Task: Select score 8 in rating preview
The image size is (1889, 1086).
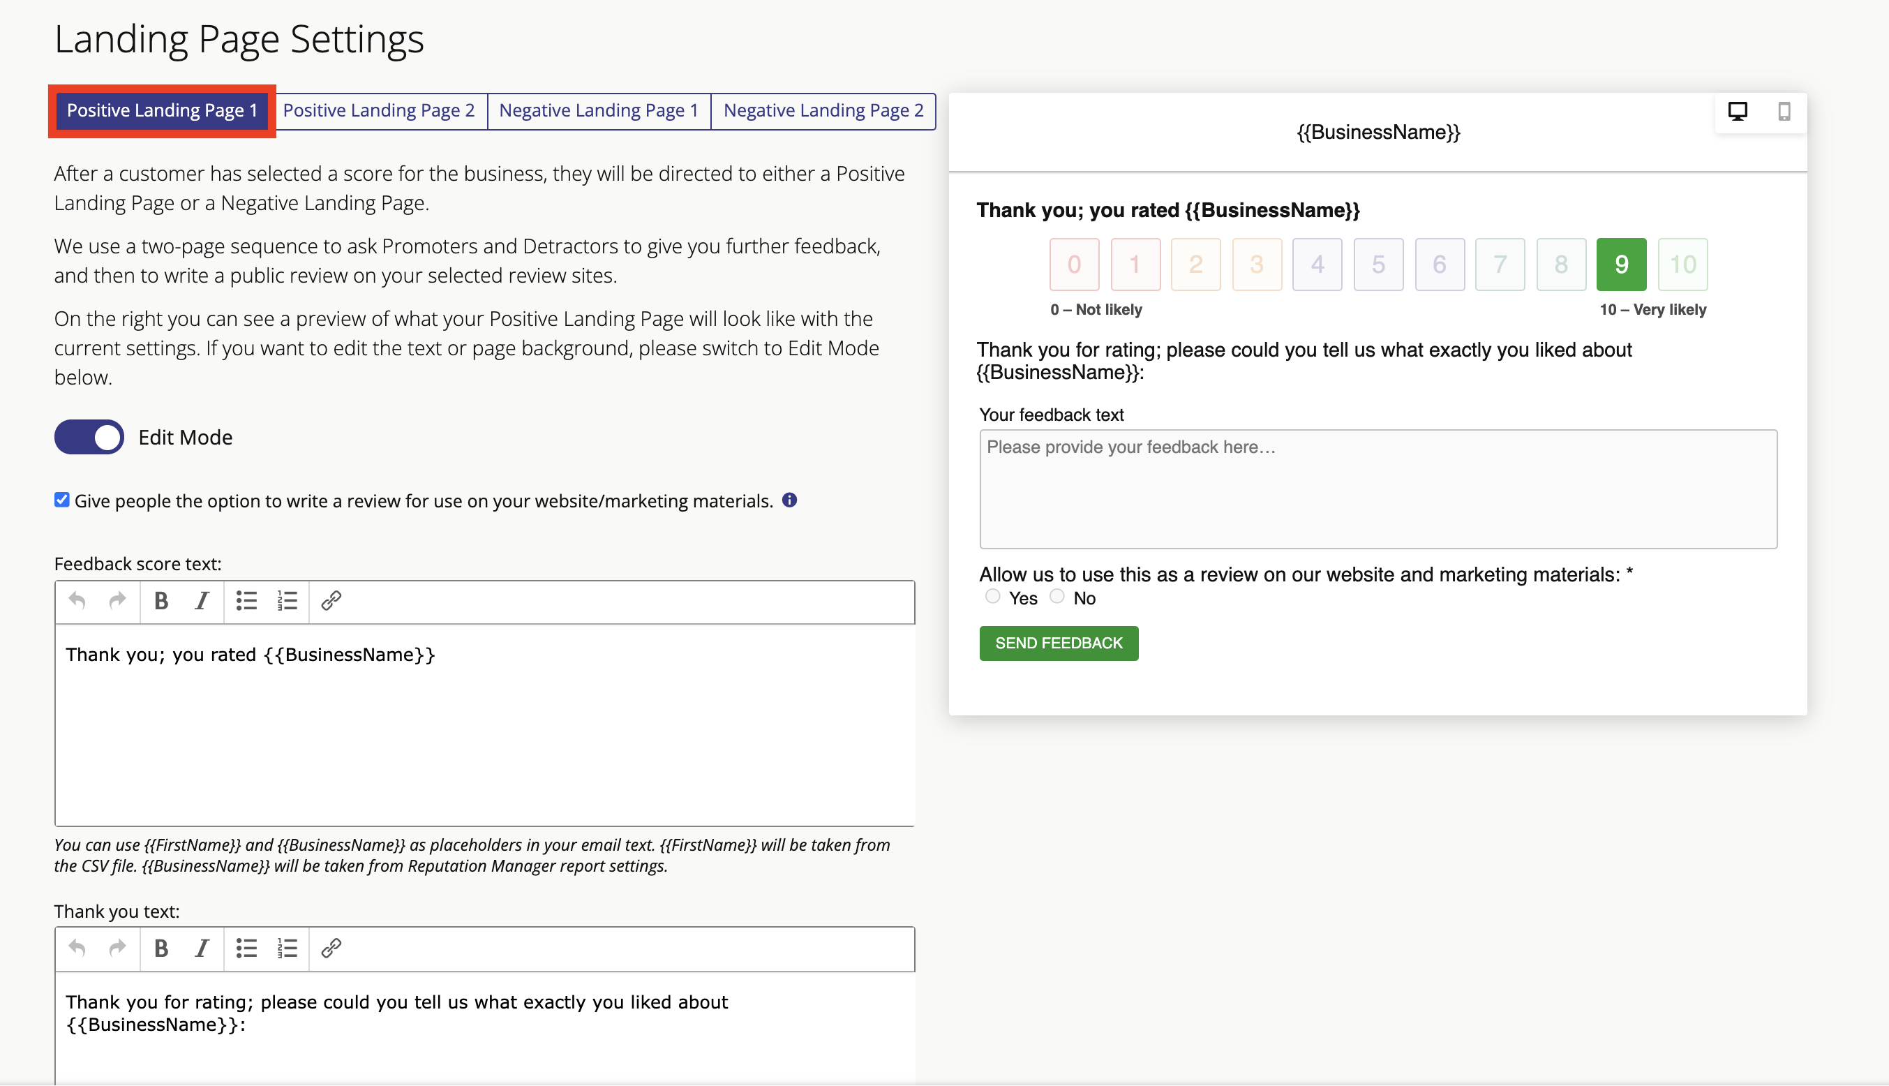Action: [1561, 265]
